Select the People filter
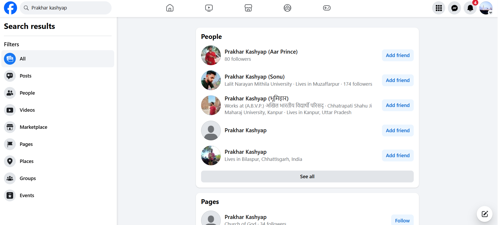Viewport: 498px width, 225px height. click(27, 93)
